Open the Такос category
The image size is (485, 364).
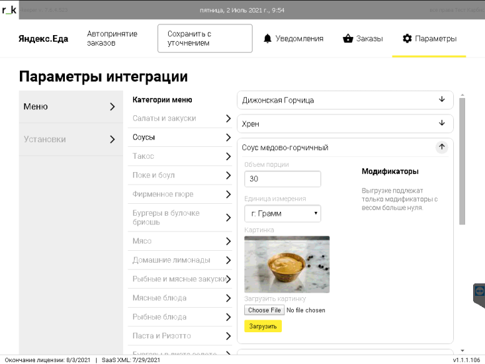[180, 156]
